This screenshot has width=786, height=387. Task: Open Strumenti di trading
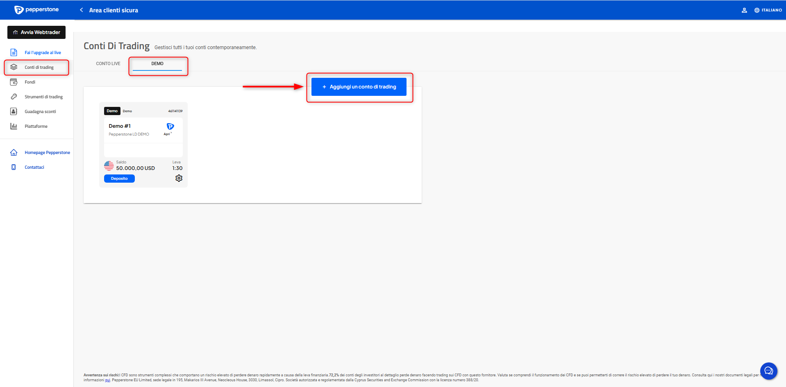43,97
